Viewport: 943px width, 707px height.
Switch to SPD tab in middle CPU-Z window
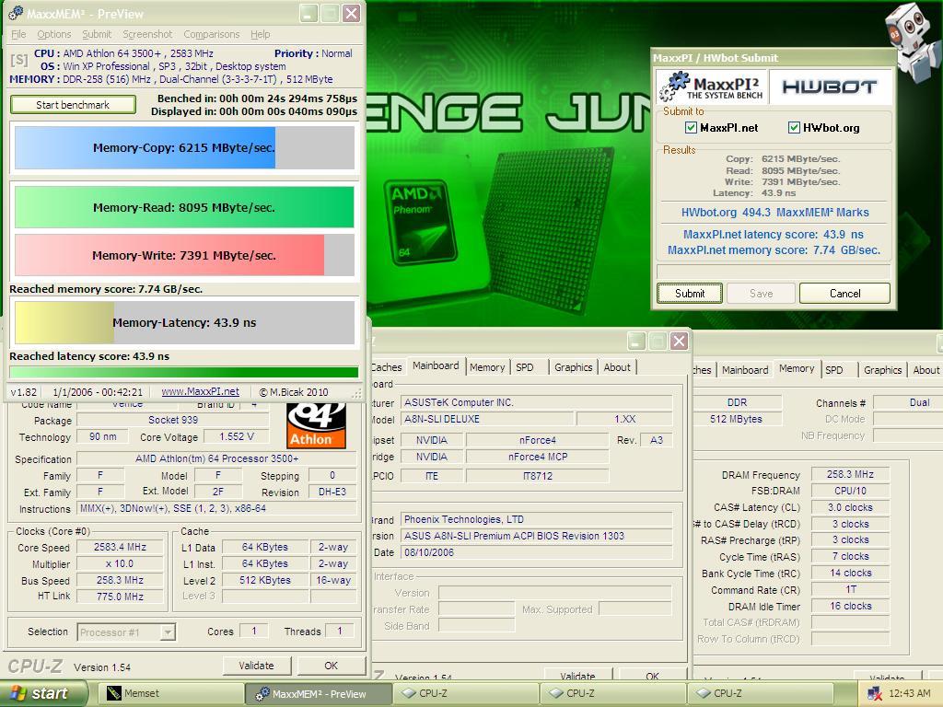click(x=525, y=367)
